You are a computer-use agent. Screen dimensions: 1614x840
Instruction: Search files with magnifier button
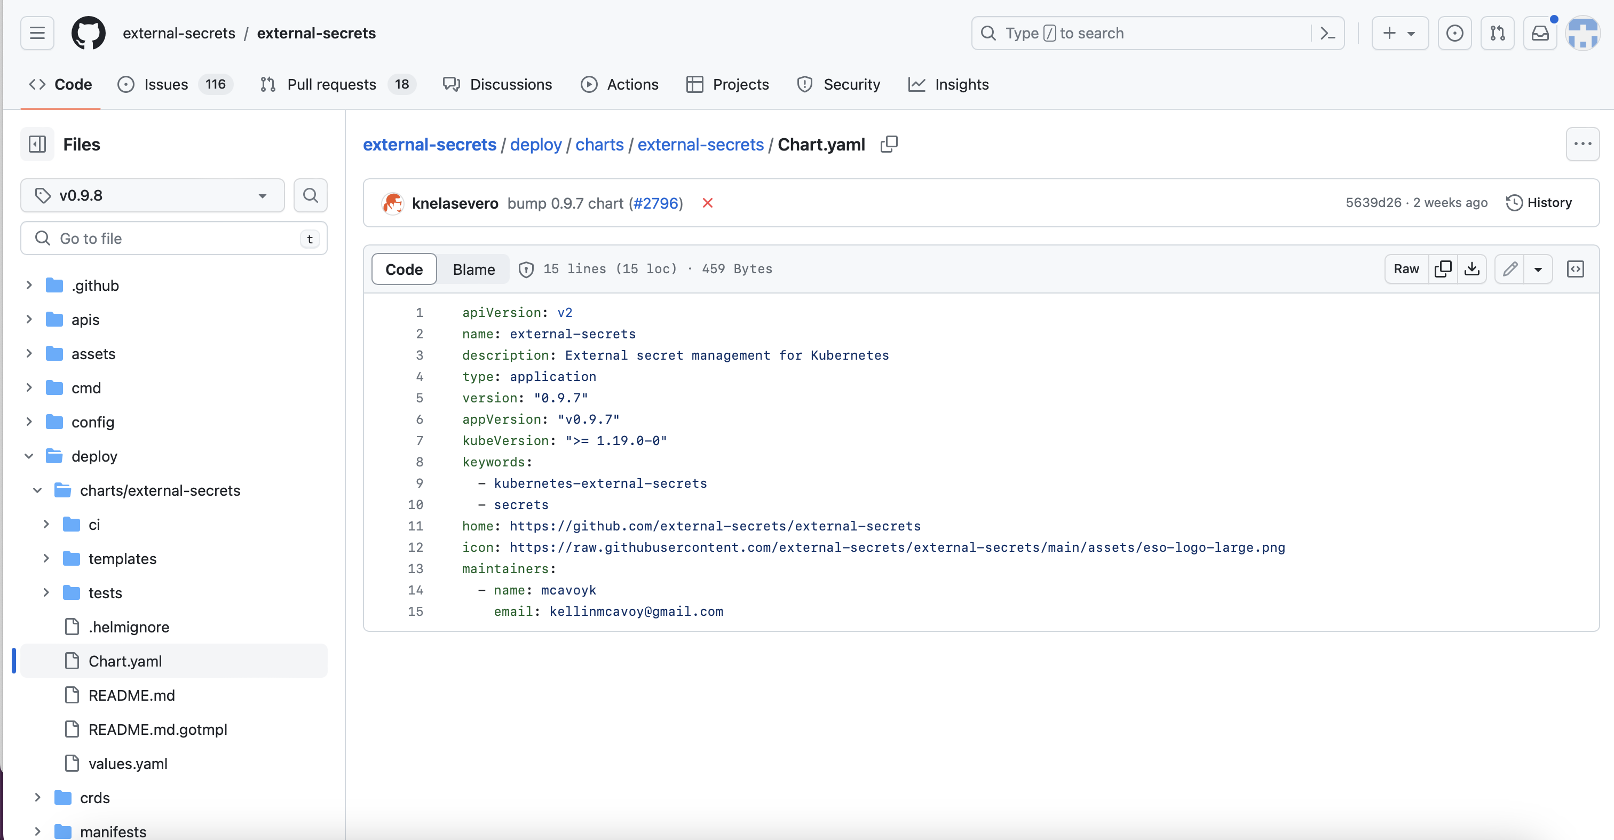point(310,195)
